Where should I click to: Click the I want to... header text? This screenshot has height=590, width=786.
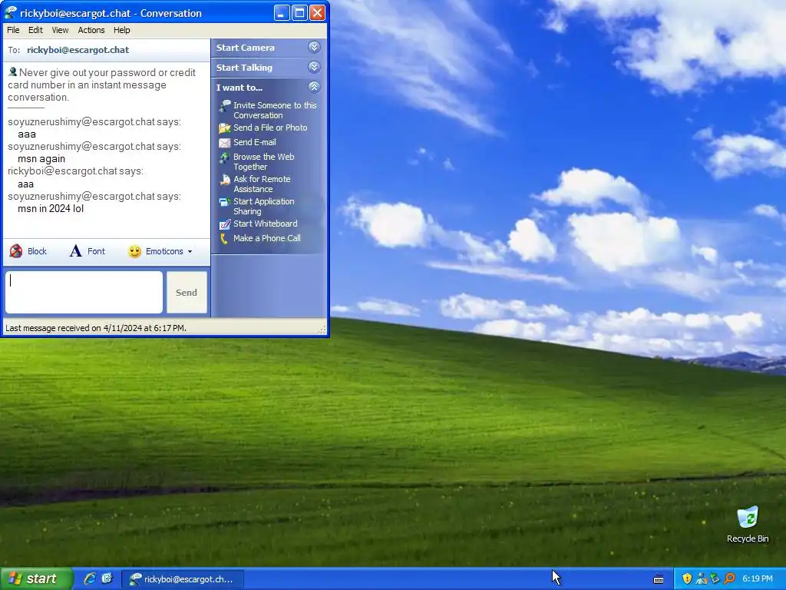[x=239, y=88]
